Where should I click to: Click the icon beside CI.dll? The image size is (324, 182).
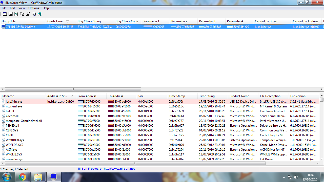[x=4, y=135]
